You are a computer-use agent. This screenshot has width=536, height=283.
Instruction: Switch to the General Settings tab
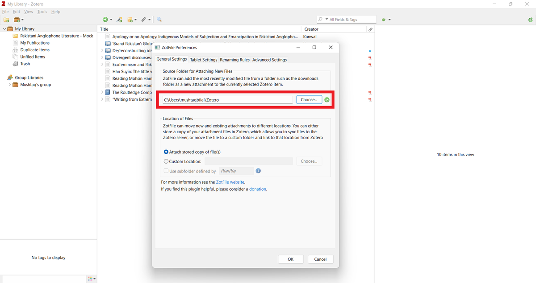pos(172,59)
